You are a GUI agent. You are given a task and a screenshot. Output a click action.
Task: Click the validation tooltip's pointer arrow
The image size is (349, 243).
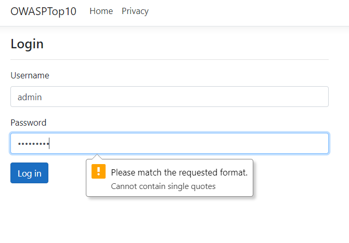tap(96, 157)
